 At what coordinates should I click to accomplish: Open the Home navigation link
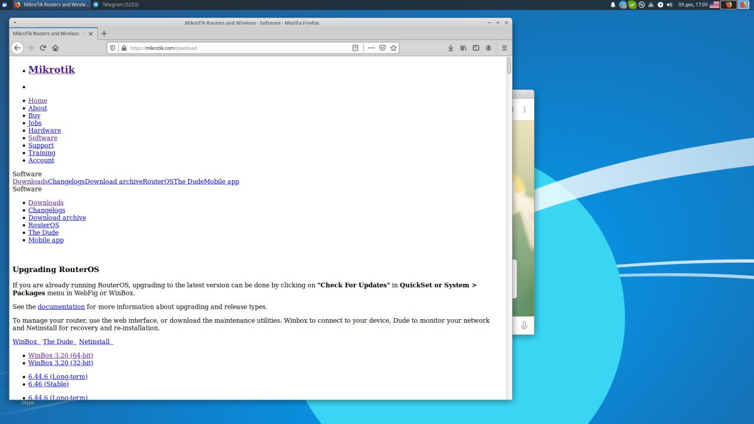(x=38, y=101)
